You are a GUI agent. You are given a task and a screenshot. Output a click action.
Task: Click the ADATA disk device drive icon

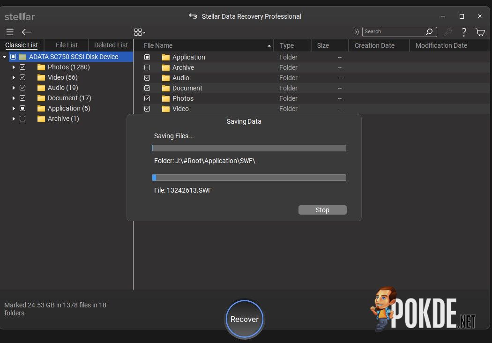[x=22, y=57]
